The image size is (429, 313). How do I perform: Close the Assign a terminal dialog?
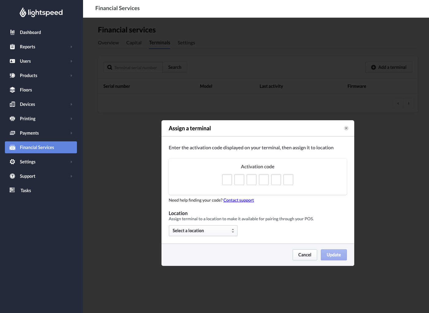346,128
